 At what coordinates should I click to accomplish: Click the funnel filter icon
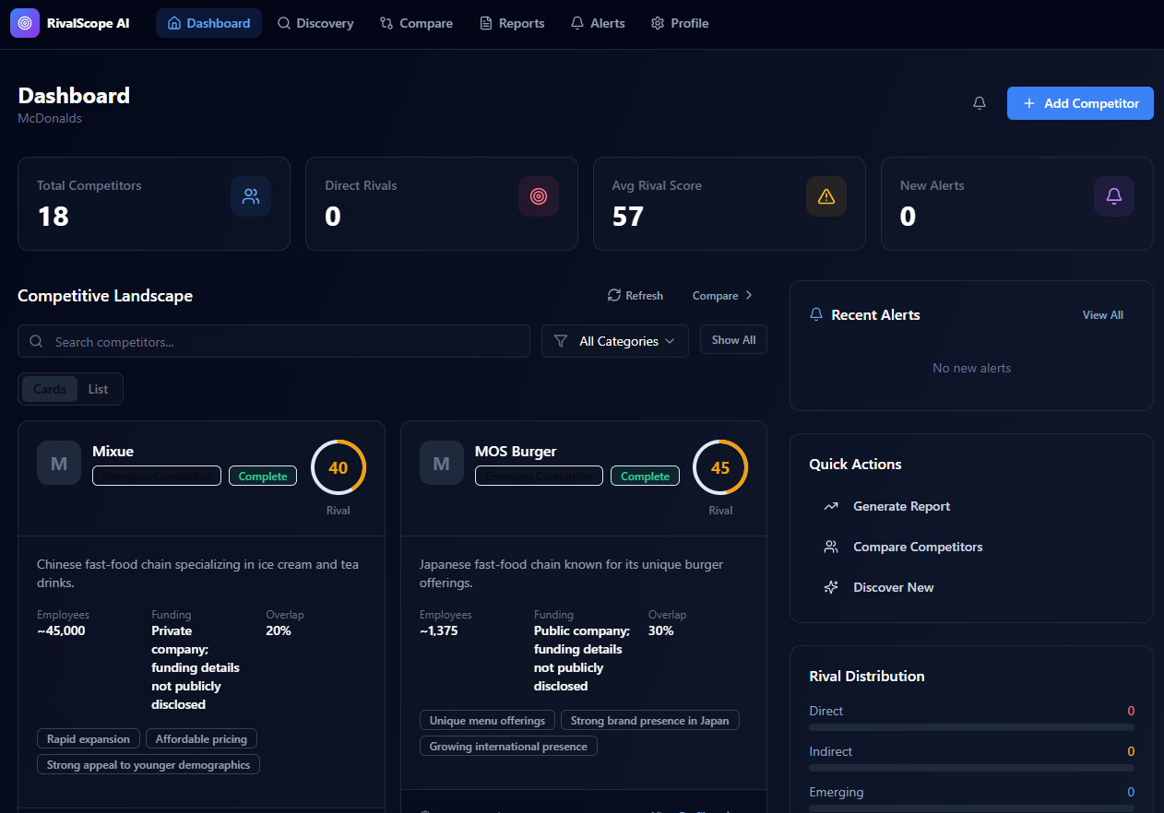(x=560, y=341)
